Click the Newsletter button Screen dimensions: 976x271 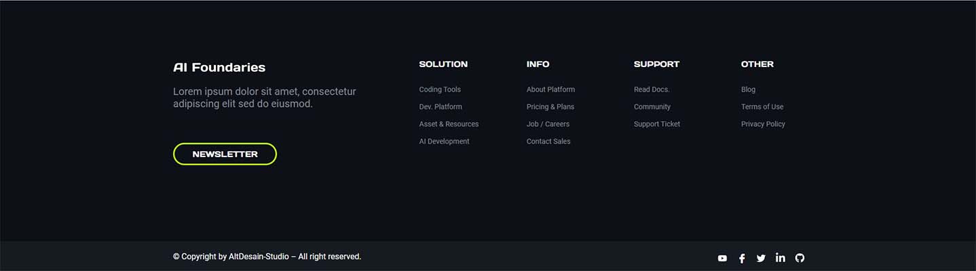(x=225, y=154)
